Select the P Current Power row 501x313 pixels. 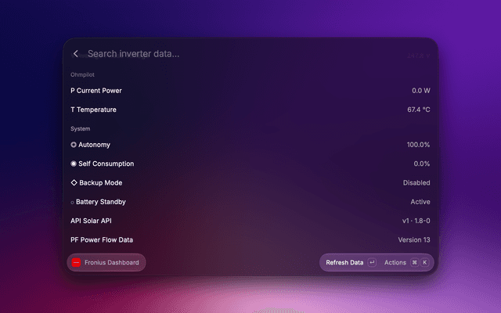tap(250, 91)
